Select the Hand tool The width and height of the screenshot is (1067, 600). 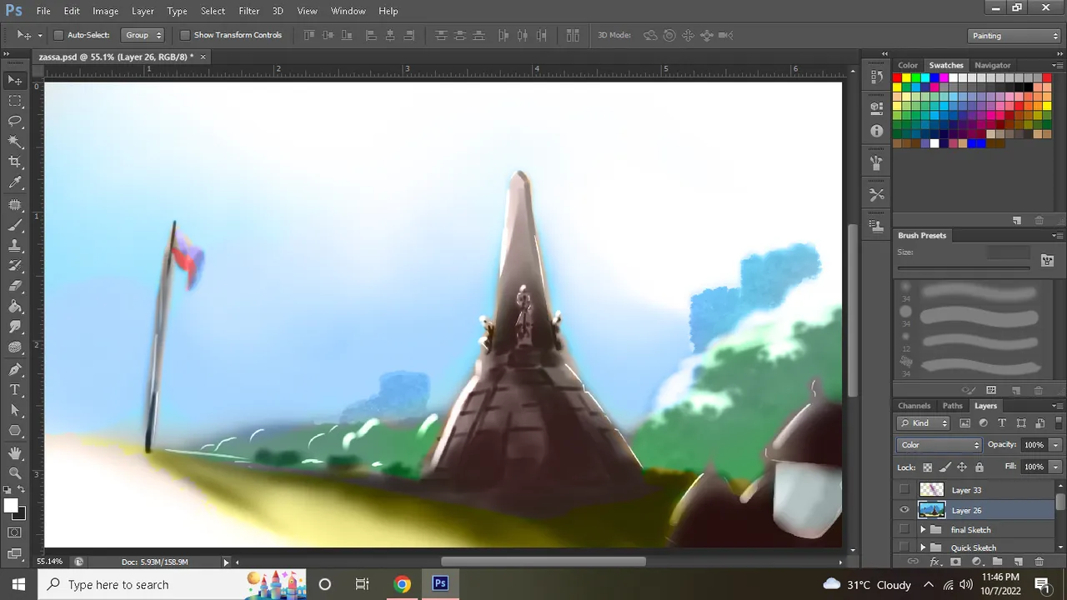(x=15, y=452)
